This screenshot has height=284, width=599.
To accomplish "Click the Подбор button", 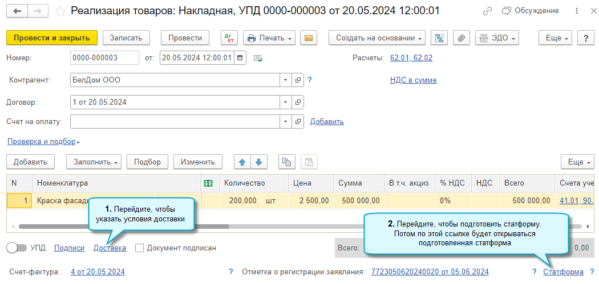I will (147, 162).
